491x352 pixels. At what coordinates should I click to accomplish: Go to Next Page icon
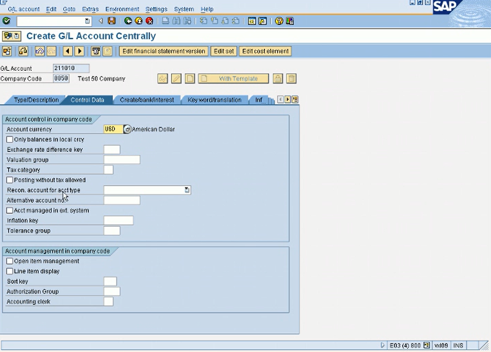pyautogui.click(x=225, y=21)
